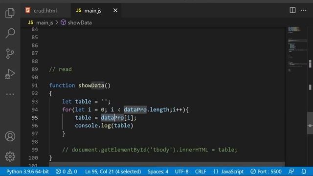Click Port : 5500 Live Server status
The image size is (313, 176).
266,172
